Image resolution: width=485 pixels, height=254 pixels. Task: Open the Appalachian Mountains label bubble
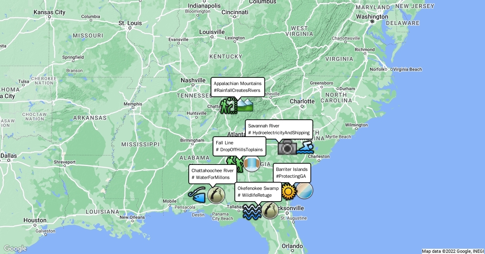click(238, 87)
